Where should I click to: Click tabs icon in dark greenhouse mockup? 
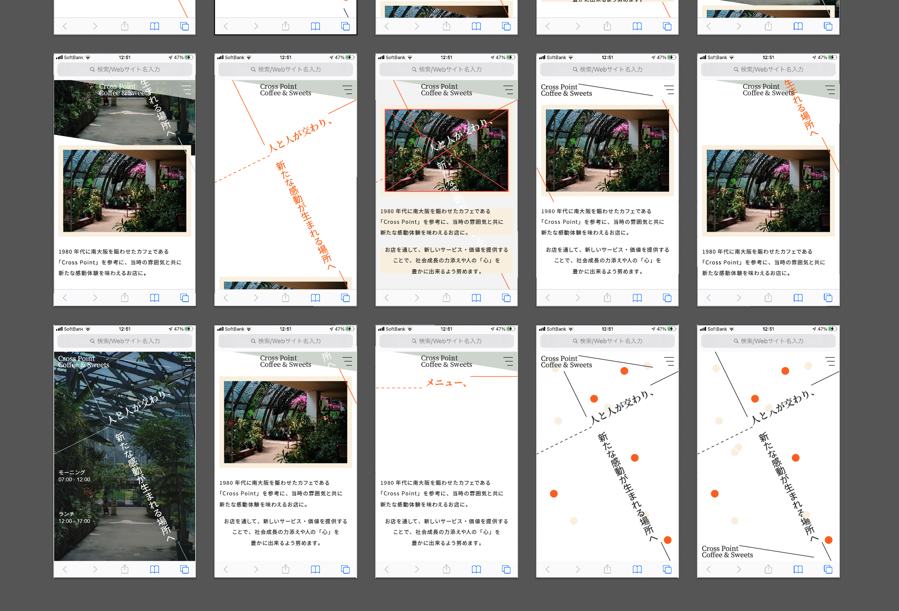click(185, 569)
